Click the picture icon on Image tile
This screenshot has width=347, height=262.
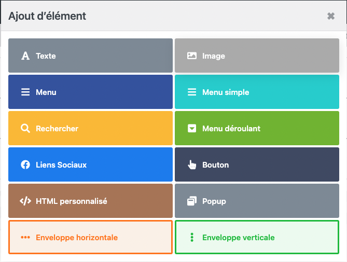[192, 56]
